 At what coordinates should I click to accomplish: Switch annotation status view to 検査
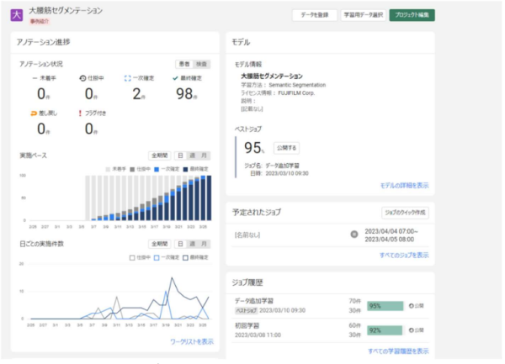click(x=202, y=64)
